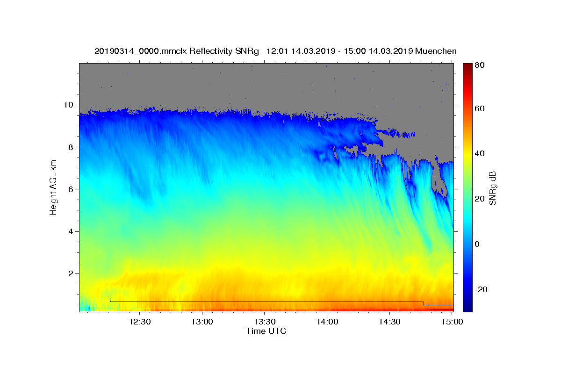Click the colorbar value label -20
The image size is (561, 374).
click(x=481, y=289)
